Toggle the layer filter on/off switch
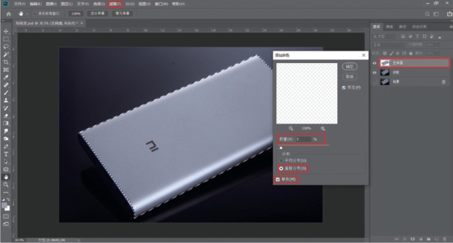This screenshot has height=243, width=453. coord(440,37)
